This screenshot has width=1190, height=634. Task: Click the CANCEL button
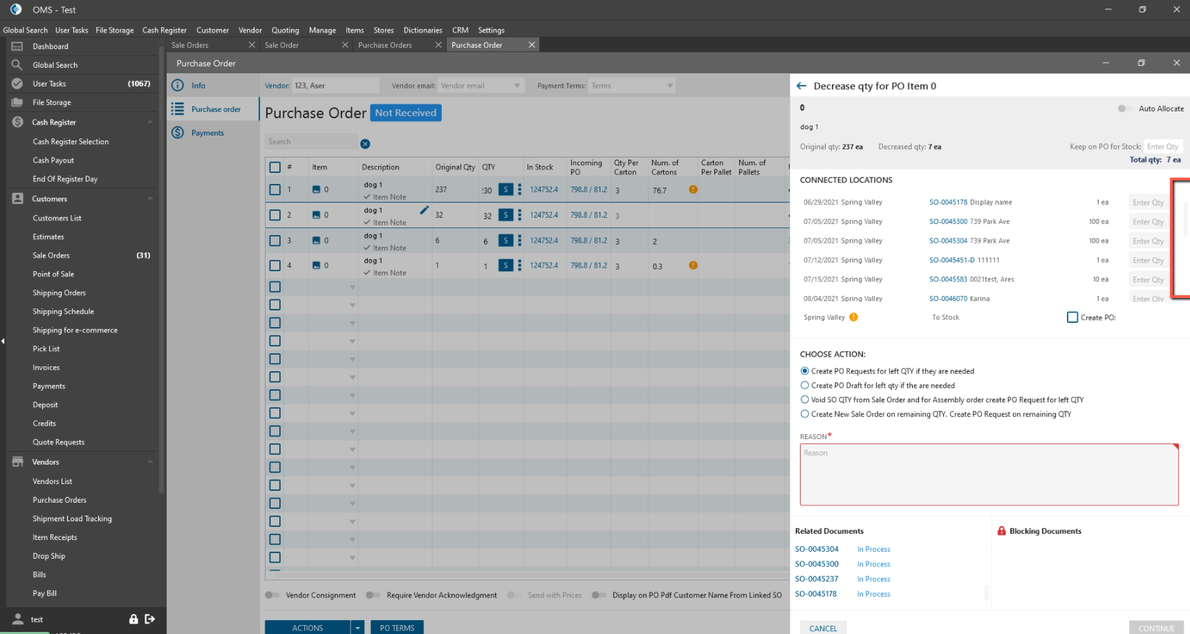pyautogui.click(x=823, y=628)
